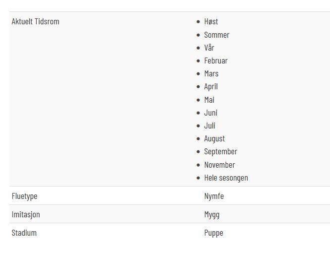The height and width of the screenshot is (253, 330).
Task: Select the Nymfe value
Action: click(214, 196)
